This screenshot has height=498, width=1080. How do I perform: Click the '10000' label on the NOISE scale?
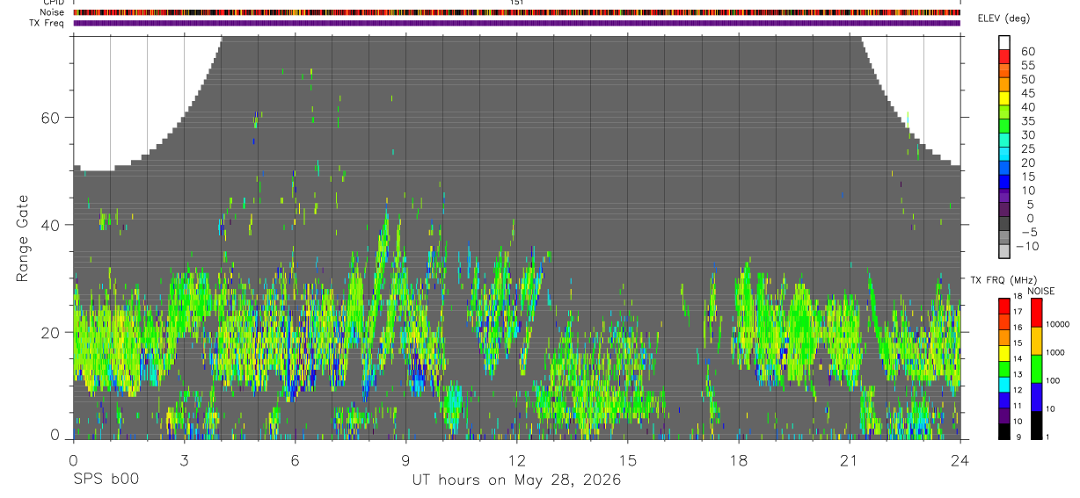1057,324
